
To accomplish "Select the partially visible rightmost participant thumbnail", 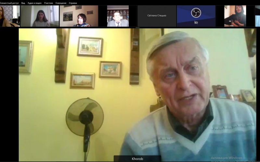I will point(257,16).
